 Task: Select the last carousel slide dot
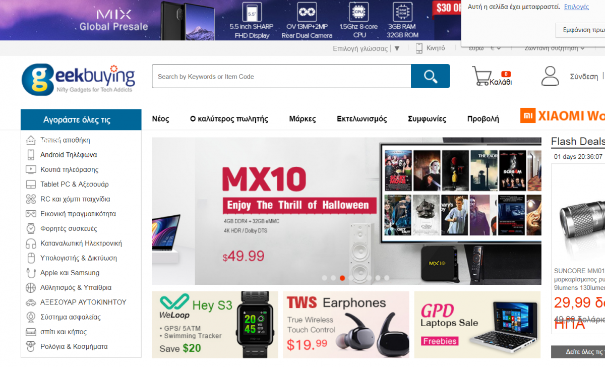coord(387,278)
